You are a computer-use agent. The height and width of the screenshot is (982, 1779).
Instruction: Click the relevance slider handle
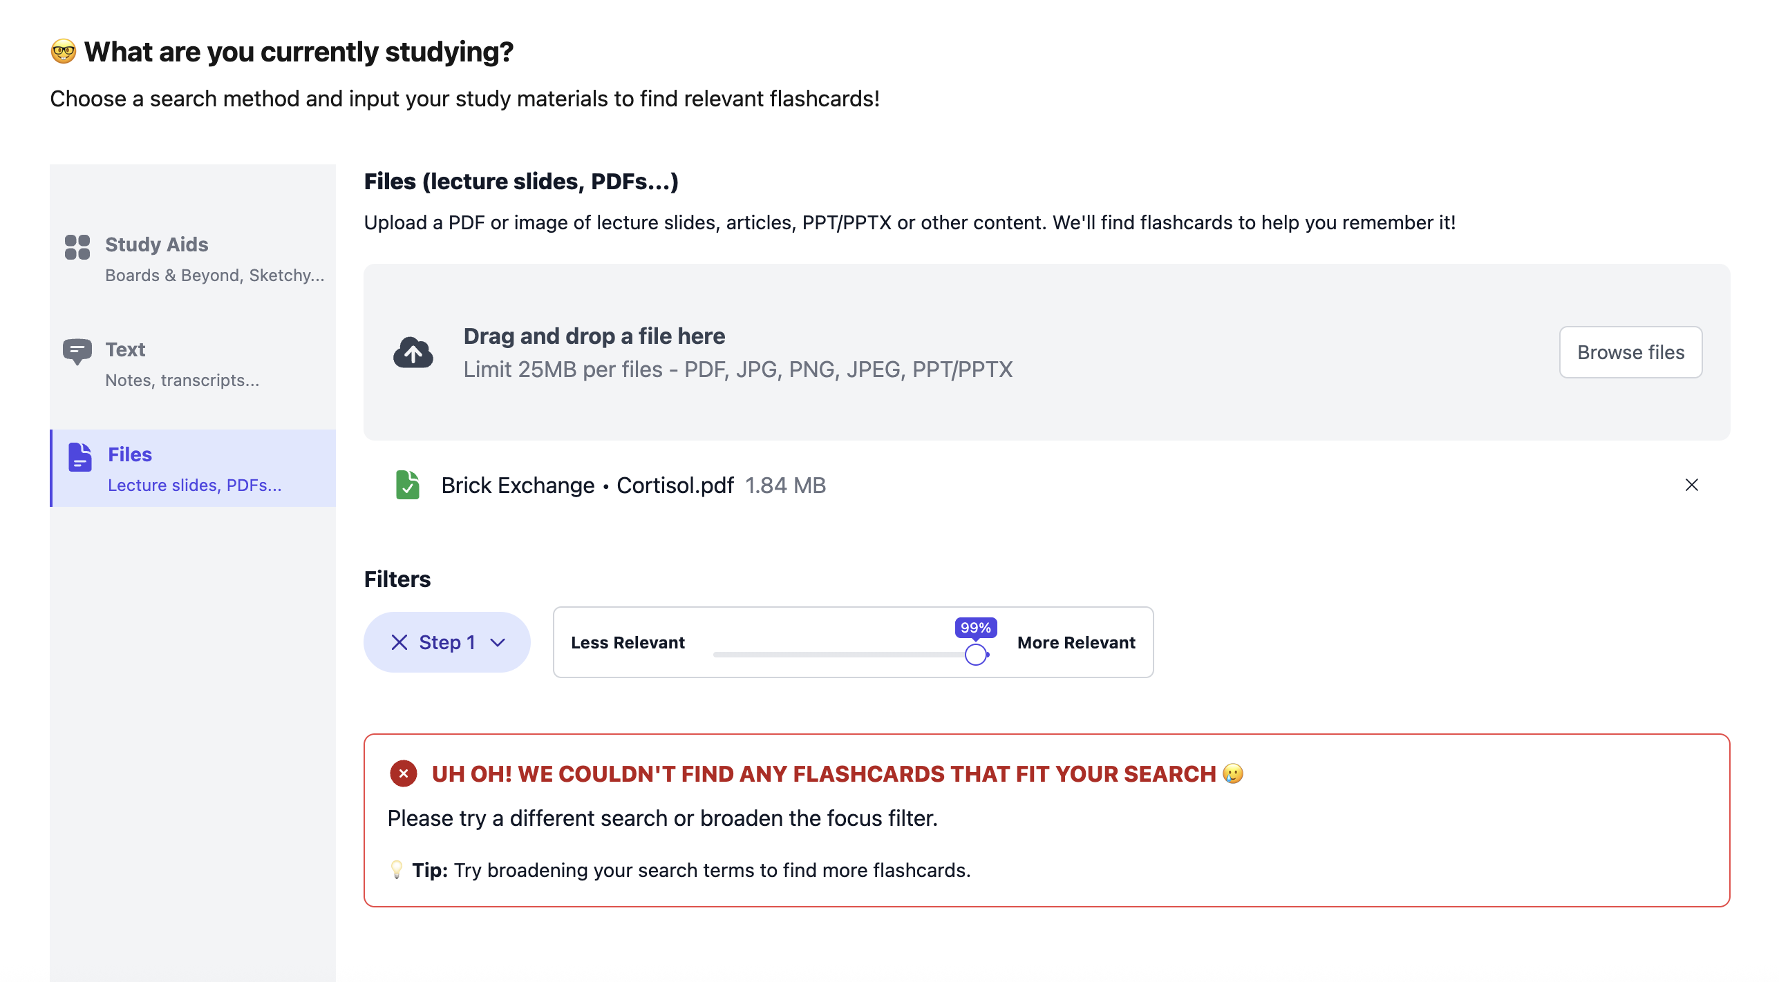(x=975, y=654)
